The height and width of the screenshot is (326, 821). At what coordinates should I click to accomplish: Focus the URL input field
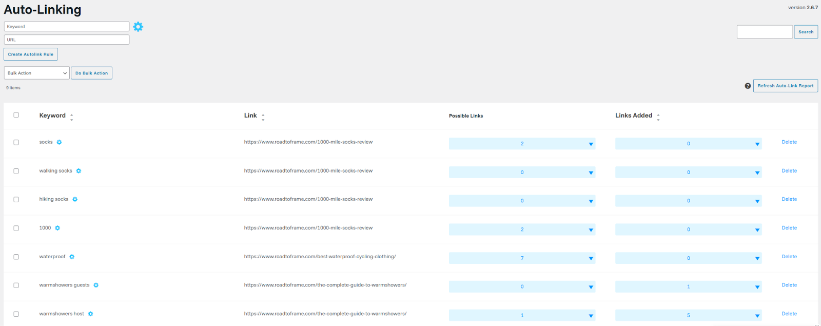pyautogui.click(x=67, y=40)
